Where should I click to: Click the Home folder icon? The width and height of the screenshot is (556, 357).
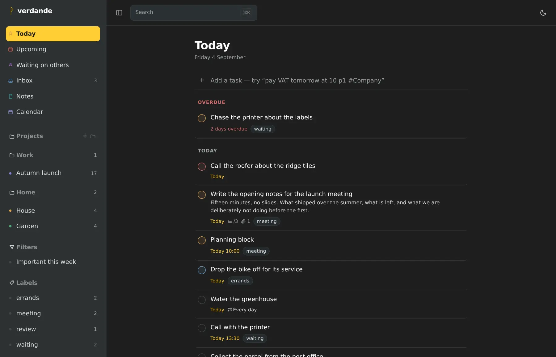coord(12,193)
